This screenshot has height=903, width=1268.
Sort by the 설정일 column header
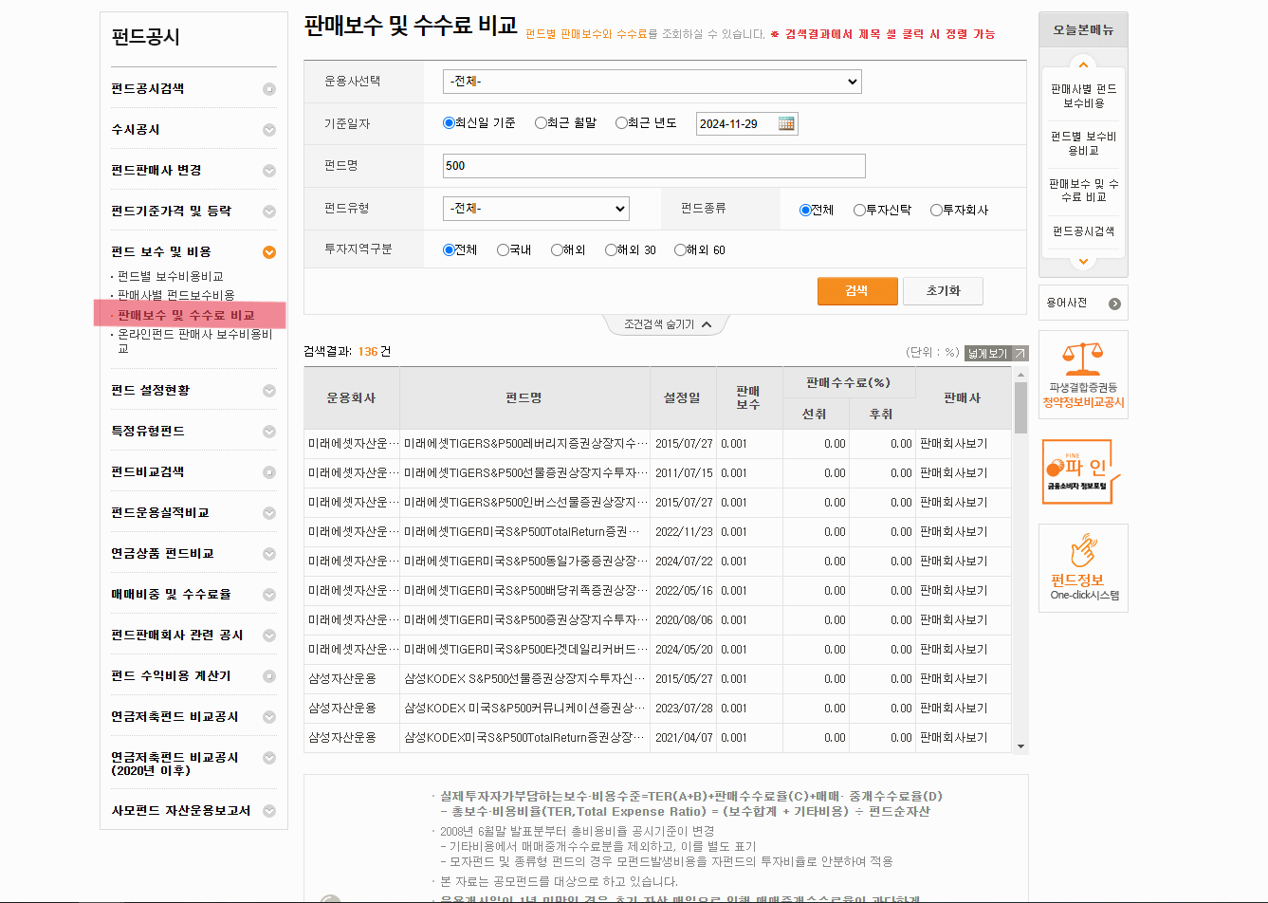(x=682, y=398)
